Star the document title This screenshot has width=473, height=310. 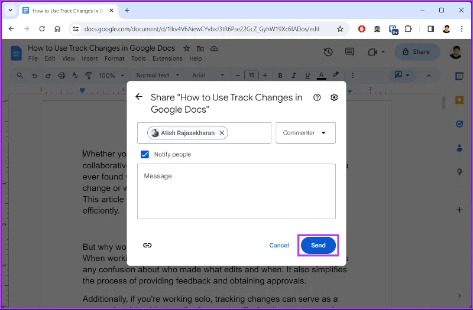coord(187,48)
